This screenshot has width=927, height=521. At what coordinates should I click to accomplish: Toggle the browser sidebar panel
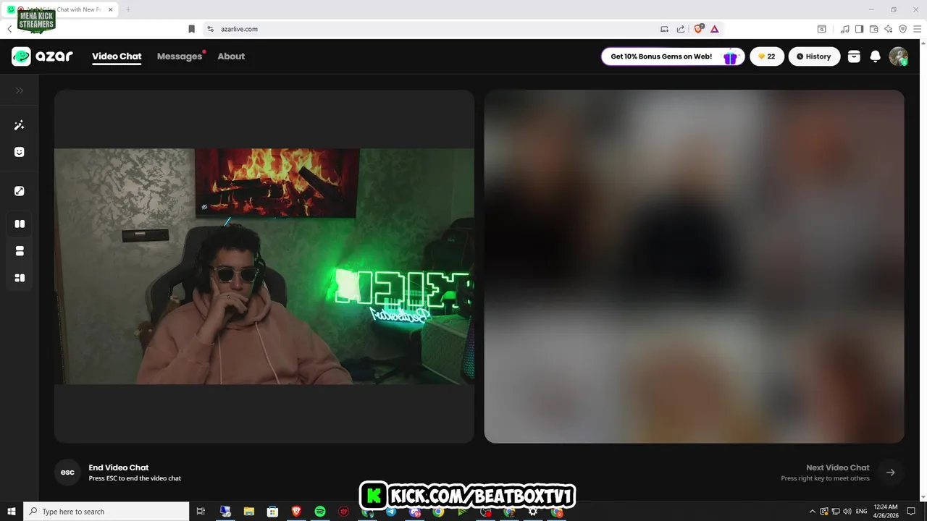coord(859,29)
